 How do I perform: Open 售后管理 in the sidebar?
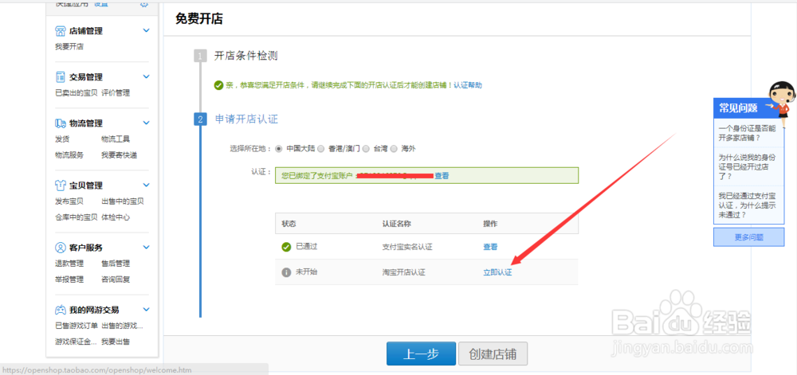pos(116,264)
